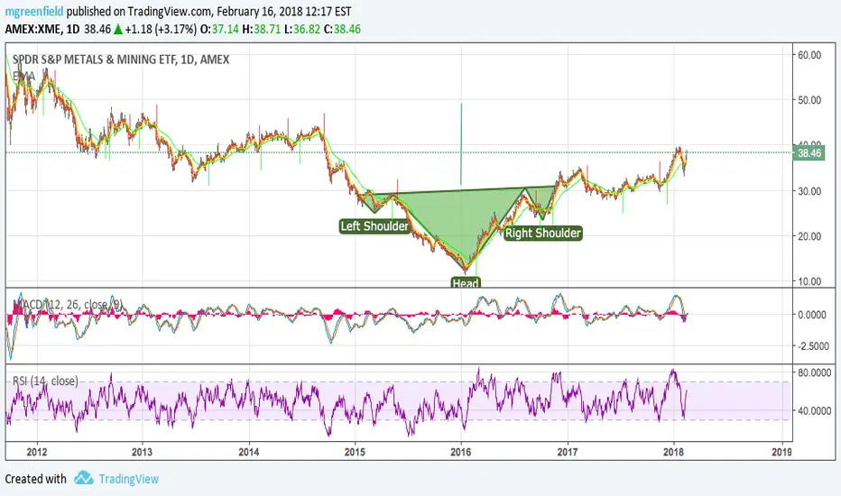Click the -2.5000 MACD axis label

point(814,346)
